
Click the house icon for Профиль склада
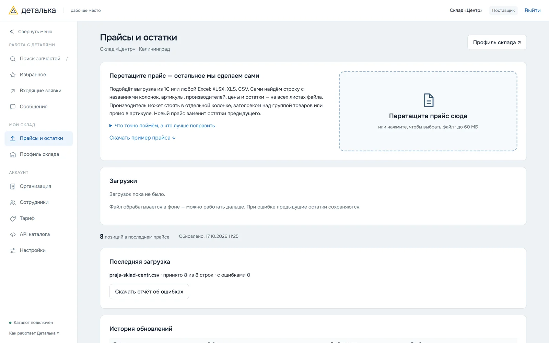coord(13,154)
